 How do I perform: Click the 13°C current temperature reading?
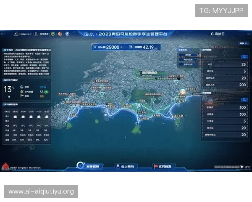(x=9, y=89)
